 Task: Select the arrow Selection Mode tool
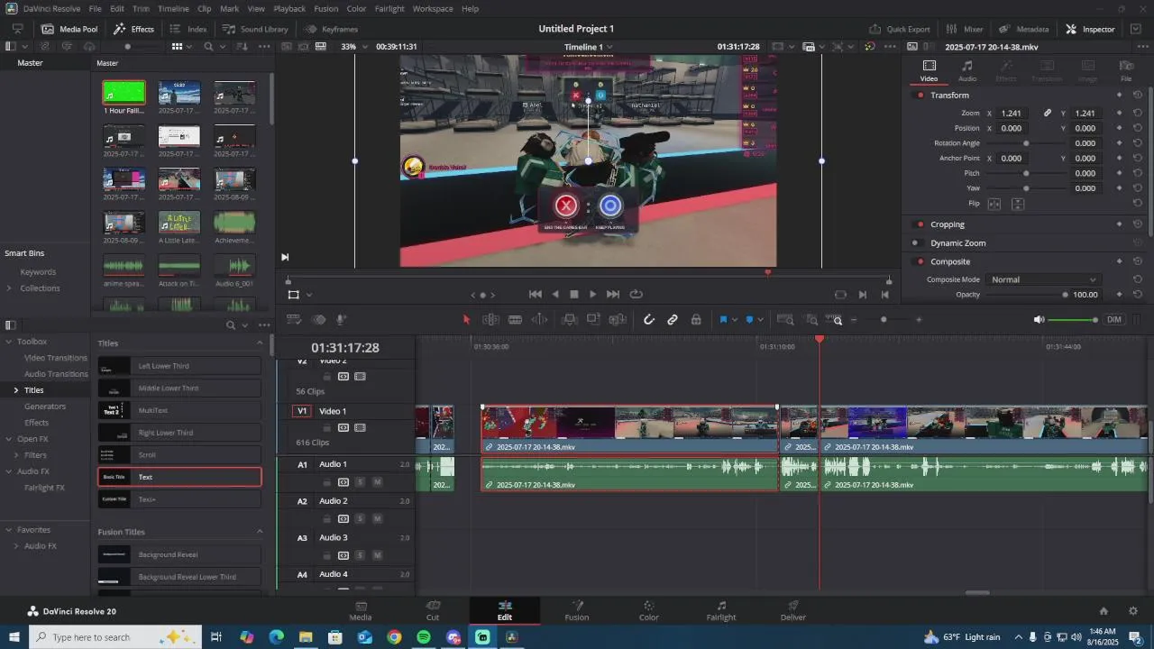click(466, 319)
